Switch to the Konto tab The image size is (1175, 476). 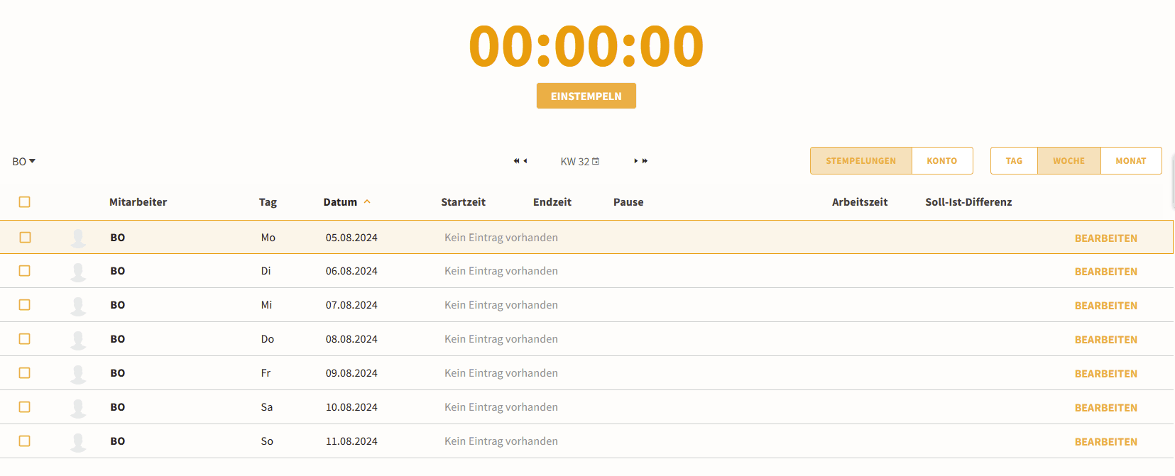point(941,161)
